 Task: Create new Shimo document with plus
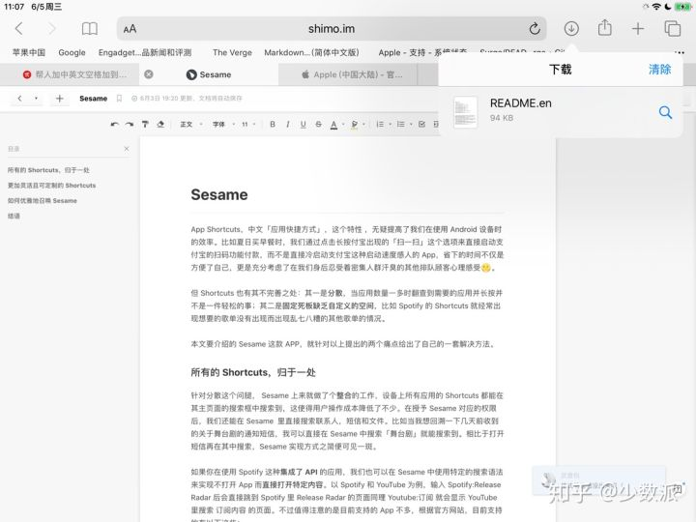point(60,98)
